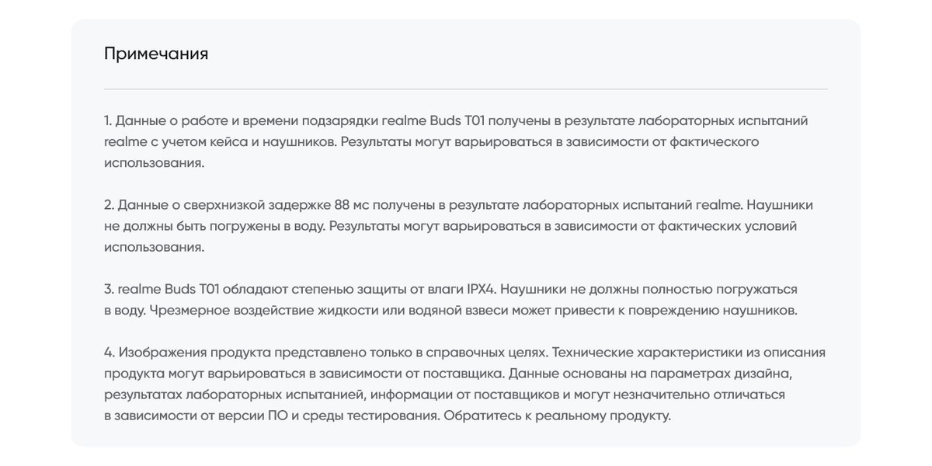Click the word "IPX4" in note 3
932x466 pixels.
(x=481, y=289)
